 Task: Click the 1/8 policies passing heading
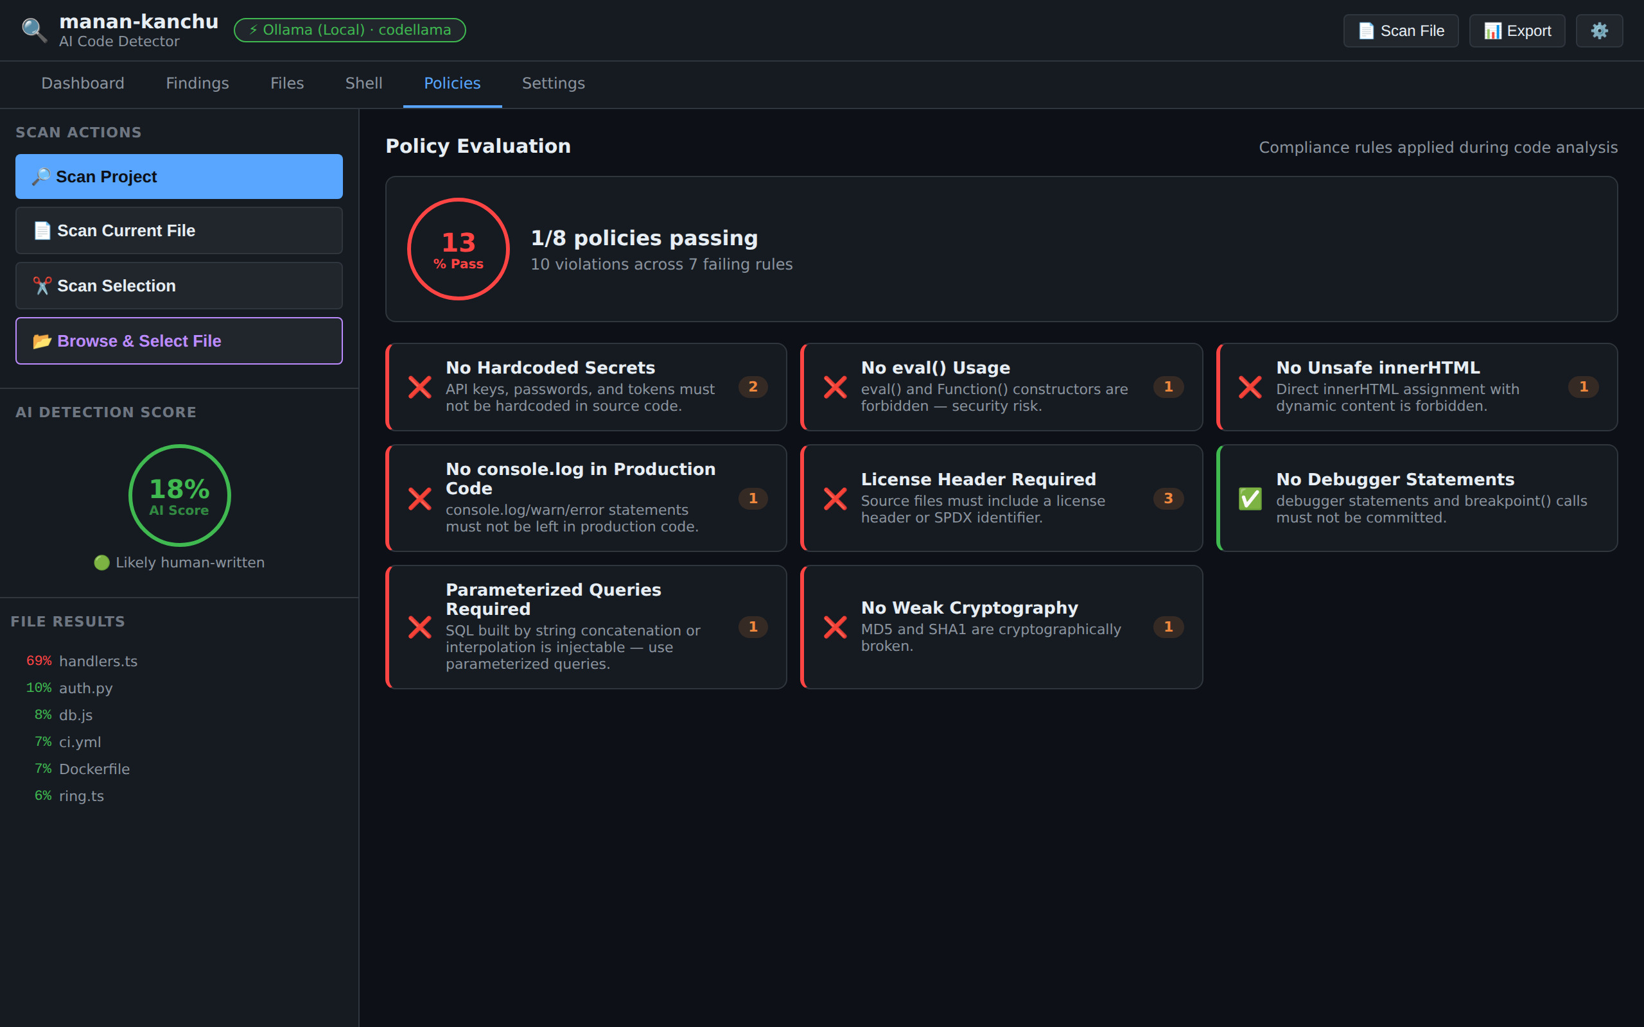(644, 238)
